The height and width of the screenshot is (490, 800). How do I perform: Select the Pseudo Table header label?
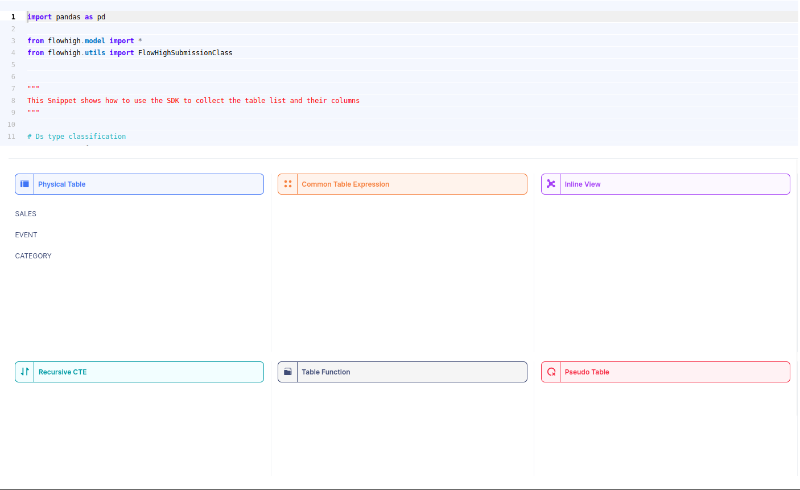(587, 372)
